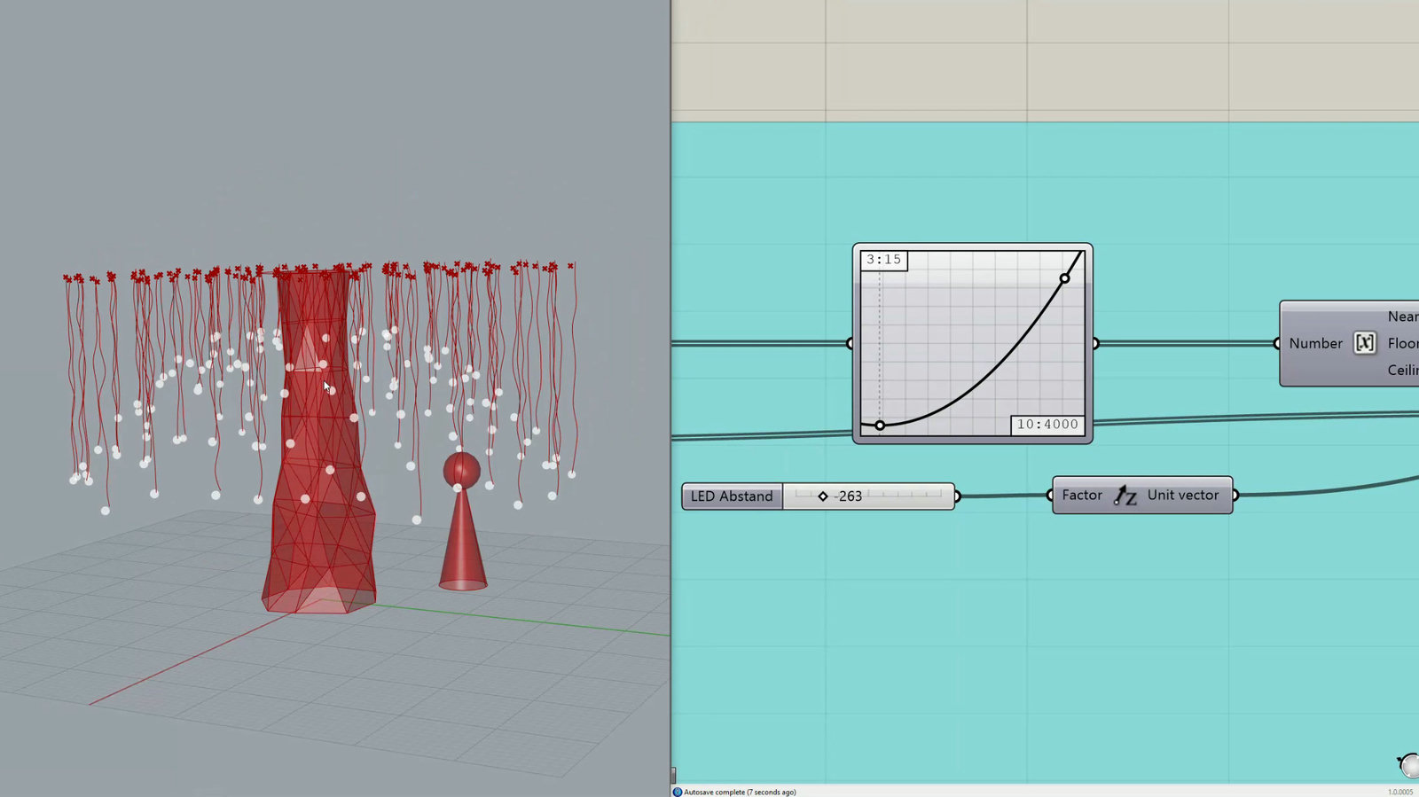Screen dimensions: 1419x797
Task: Click the autosave status icon
Action: point(678,792)
